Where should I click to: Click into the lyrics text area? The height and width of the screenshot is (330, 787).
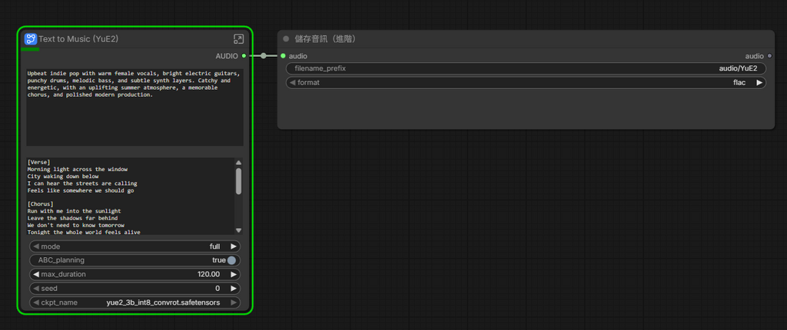[130, 196]
